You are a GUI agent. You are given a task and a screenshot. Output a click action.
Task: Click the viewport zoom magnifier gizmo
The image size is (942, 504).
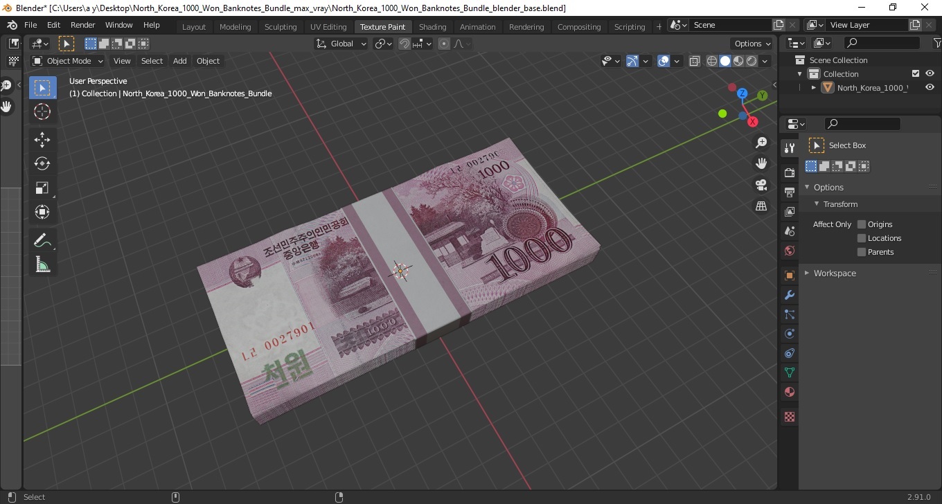(761, 143)
